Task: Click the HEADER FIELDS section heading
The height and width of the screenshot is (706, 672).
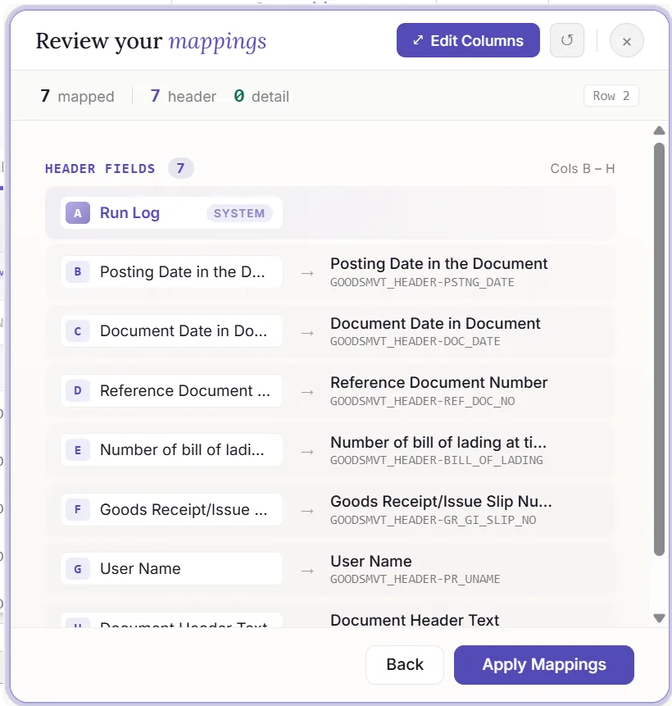Action: [x=100, y=168]
